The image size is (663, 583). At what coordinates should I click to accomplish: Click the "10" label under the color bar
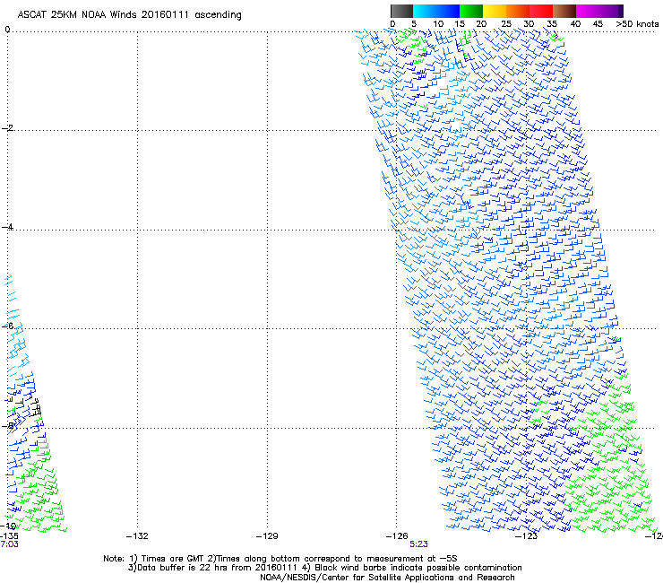click(438, 24)
